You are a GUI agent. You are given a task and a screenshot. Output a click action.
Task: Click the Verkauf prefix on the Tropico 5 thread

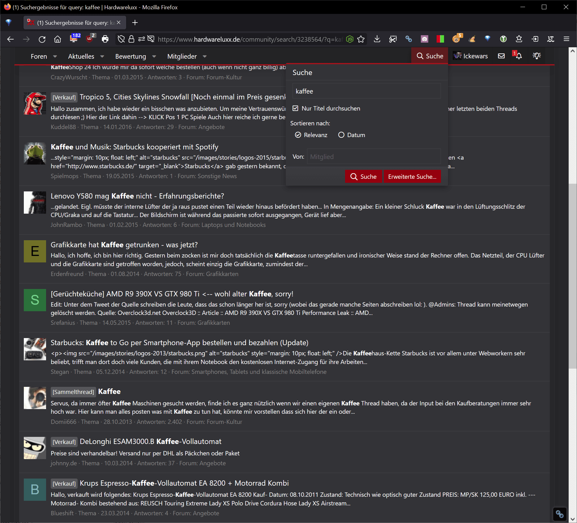64,97
